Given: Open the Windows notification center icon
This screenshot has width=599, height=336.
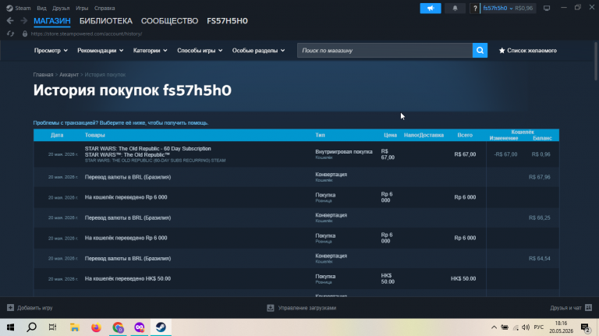Looking at the screenshot, I should (585, 327).
